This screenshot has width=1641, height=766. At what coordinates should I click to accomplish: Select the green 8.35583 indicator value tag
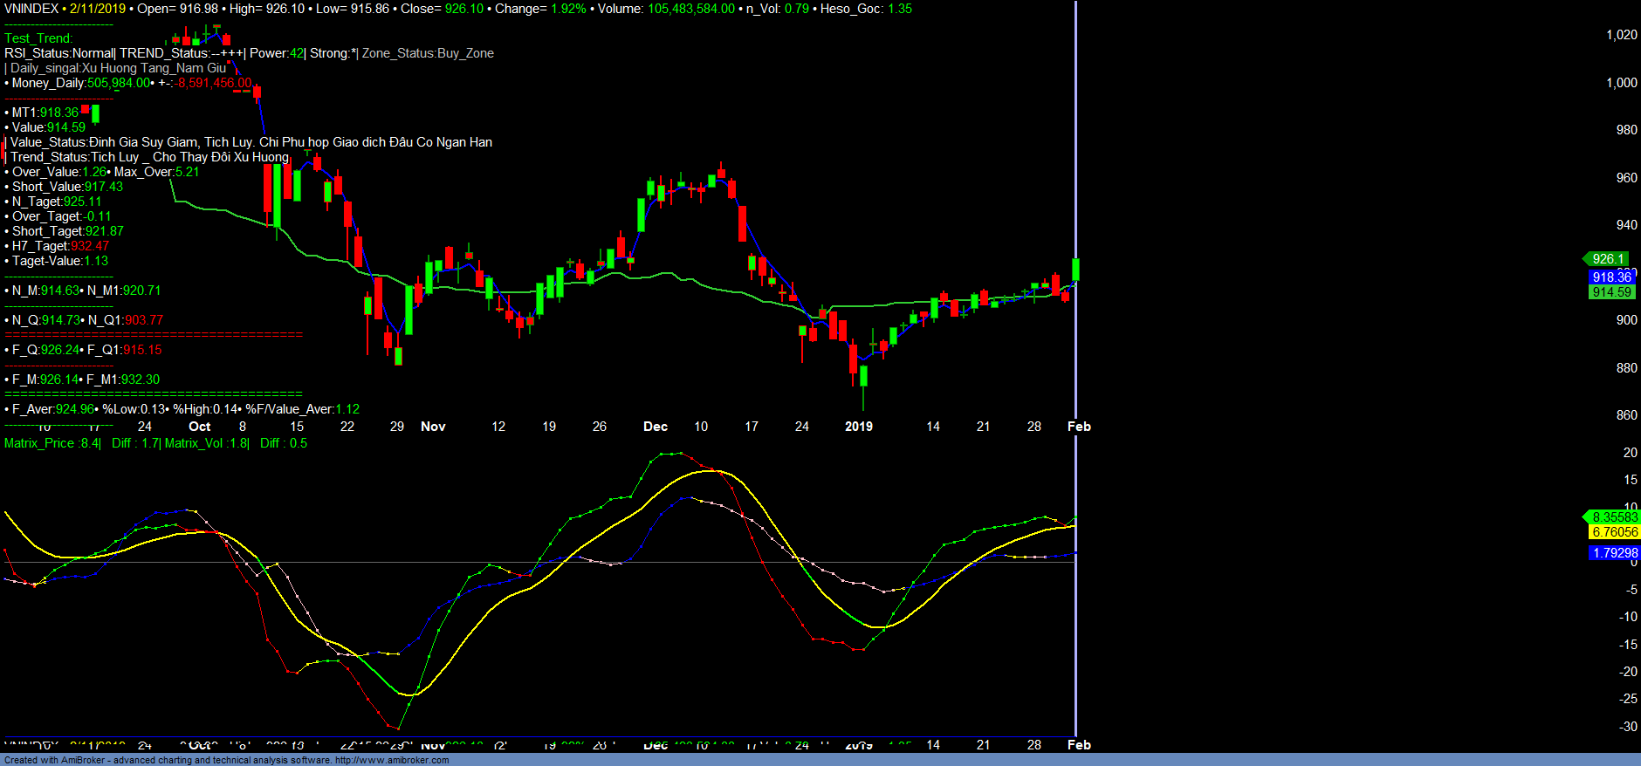coord(1614,517)
